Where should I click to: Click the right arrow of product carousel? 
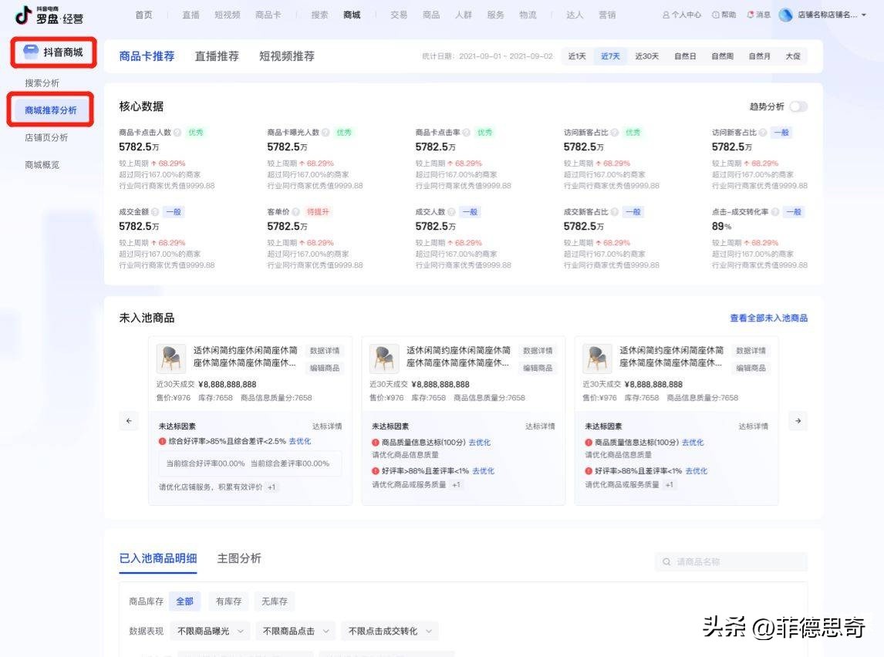(x=797, y=420)
